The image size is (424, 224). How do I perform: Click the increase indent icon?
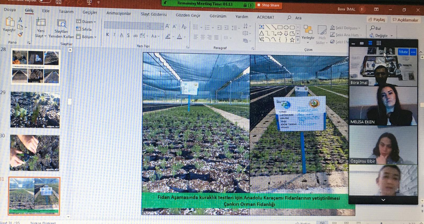pyautogui.click(x=227, y=28)
